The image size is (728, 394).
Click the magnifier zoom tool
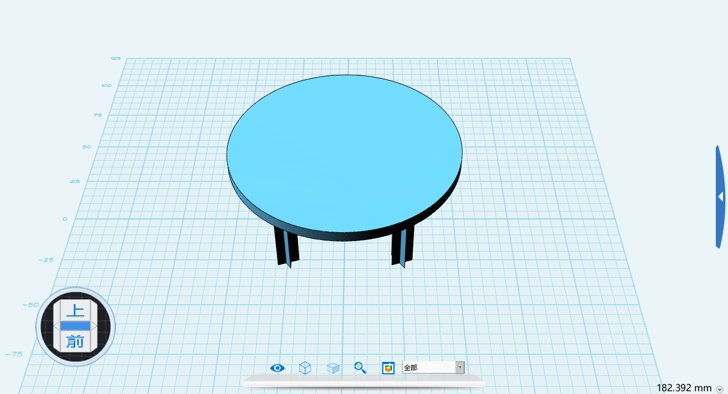point(361,367)
